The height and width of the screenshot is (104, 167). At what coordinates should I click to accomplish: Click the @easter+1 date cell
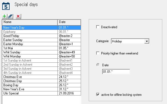click(69, 44)
